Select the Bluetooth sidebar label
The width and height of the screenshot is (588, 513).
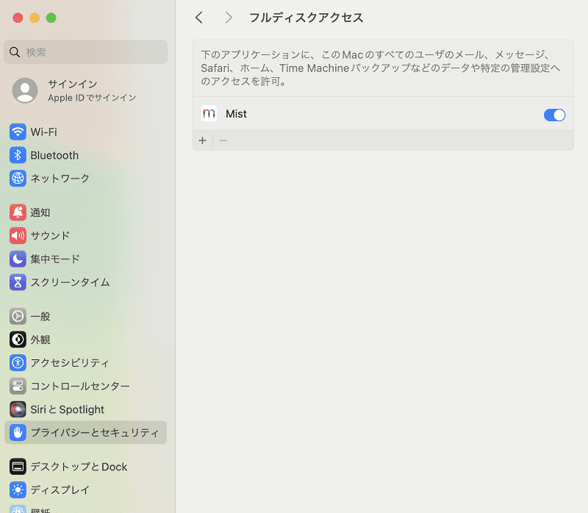coord(54,155)
